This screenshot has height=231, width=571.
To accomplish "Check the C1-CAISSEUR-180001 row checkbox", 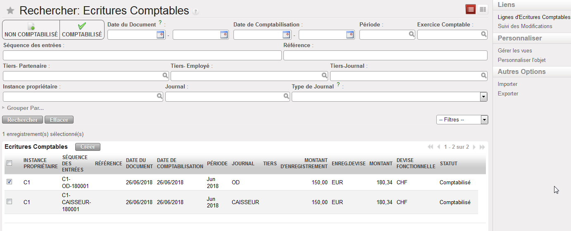I will tap(10, 201).
